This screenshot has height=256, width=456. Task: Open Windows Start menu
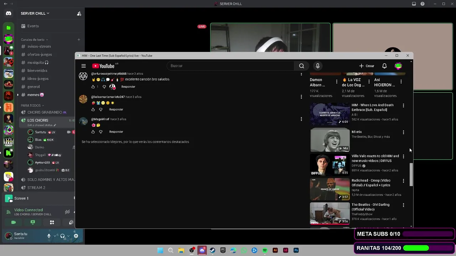[x=160, y=250]
